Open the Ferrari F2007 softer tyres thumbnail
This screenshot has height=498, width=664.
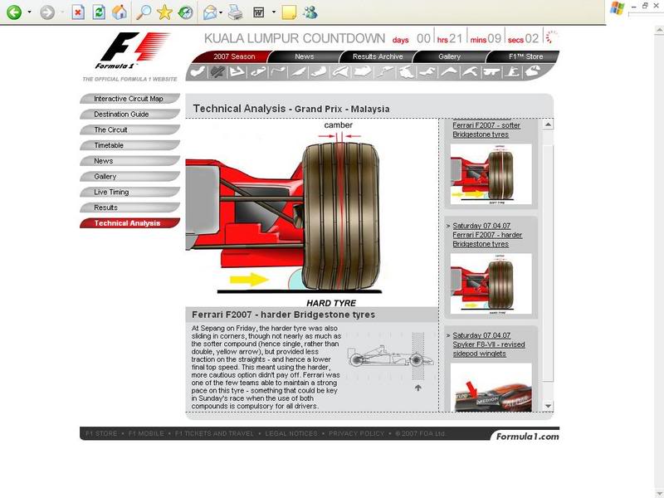[x=491, y=174]
